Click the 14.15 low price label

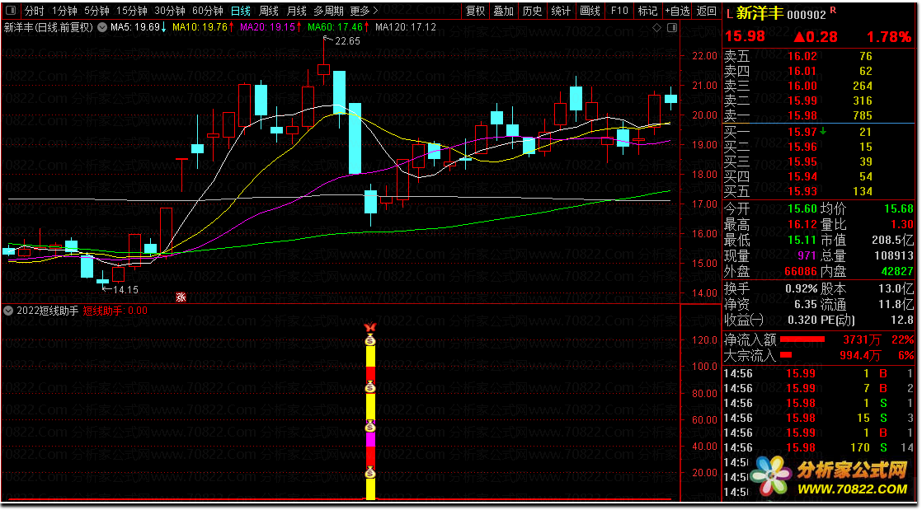coord(125,289)
